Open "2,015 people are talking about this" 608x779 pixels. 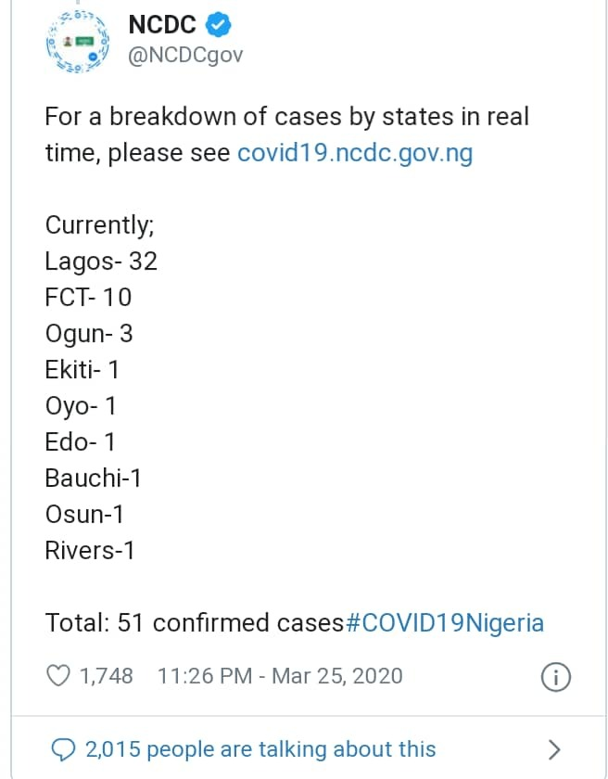pyautogui.click(x=260, y=748)
